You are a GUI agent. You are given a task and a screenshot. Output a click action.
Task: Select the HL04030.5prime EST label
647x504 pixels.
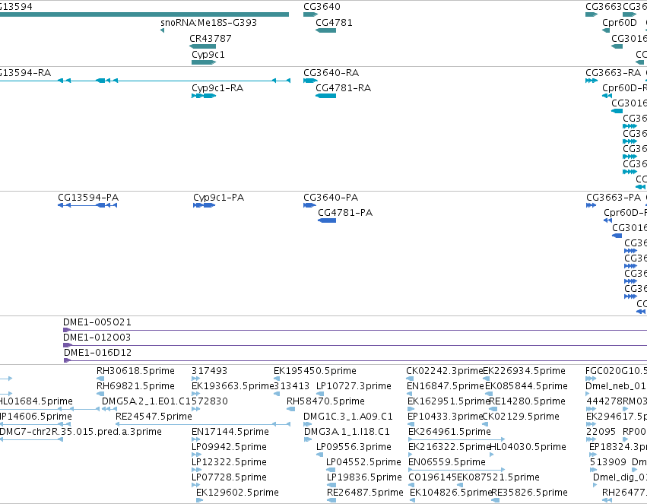(x=528, y=447)
